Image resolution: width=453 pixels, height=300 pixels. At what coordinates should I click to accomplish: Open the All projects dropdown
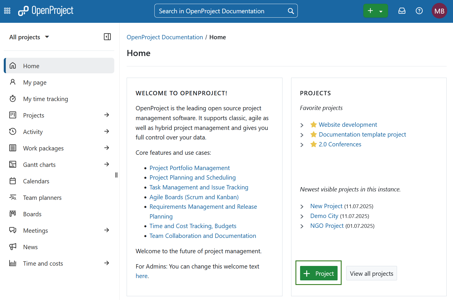click(x=29, y=37)
